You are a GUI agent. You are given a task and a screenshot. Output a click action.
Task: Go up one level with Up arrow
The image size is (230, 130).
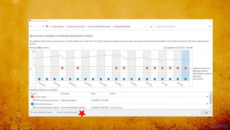43,27
